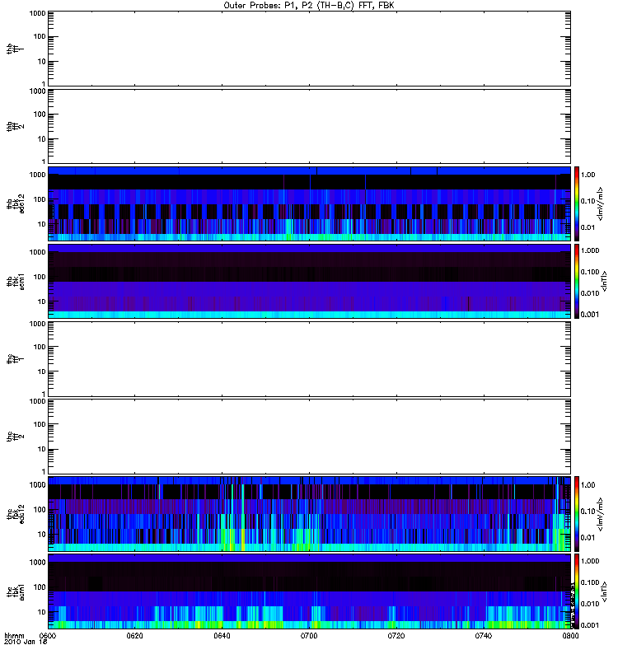Viewport: 618px width, 659px height.
Task: Click the '0.10' value on thc edc12 colorbar
Action: pos(588,511)
